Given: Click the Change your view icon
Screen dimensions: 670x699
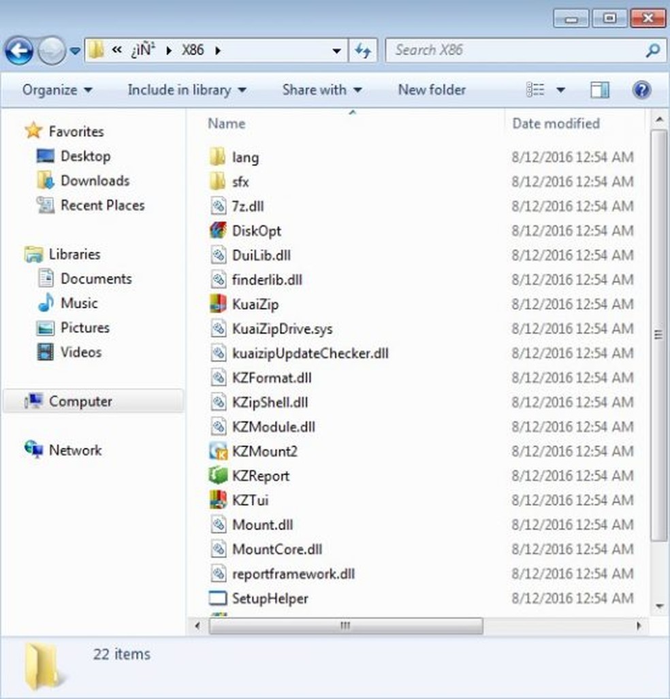Looking at the screenshot, I should click(535, 90).
